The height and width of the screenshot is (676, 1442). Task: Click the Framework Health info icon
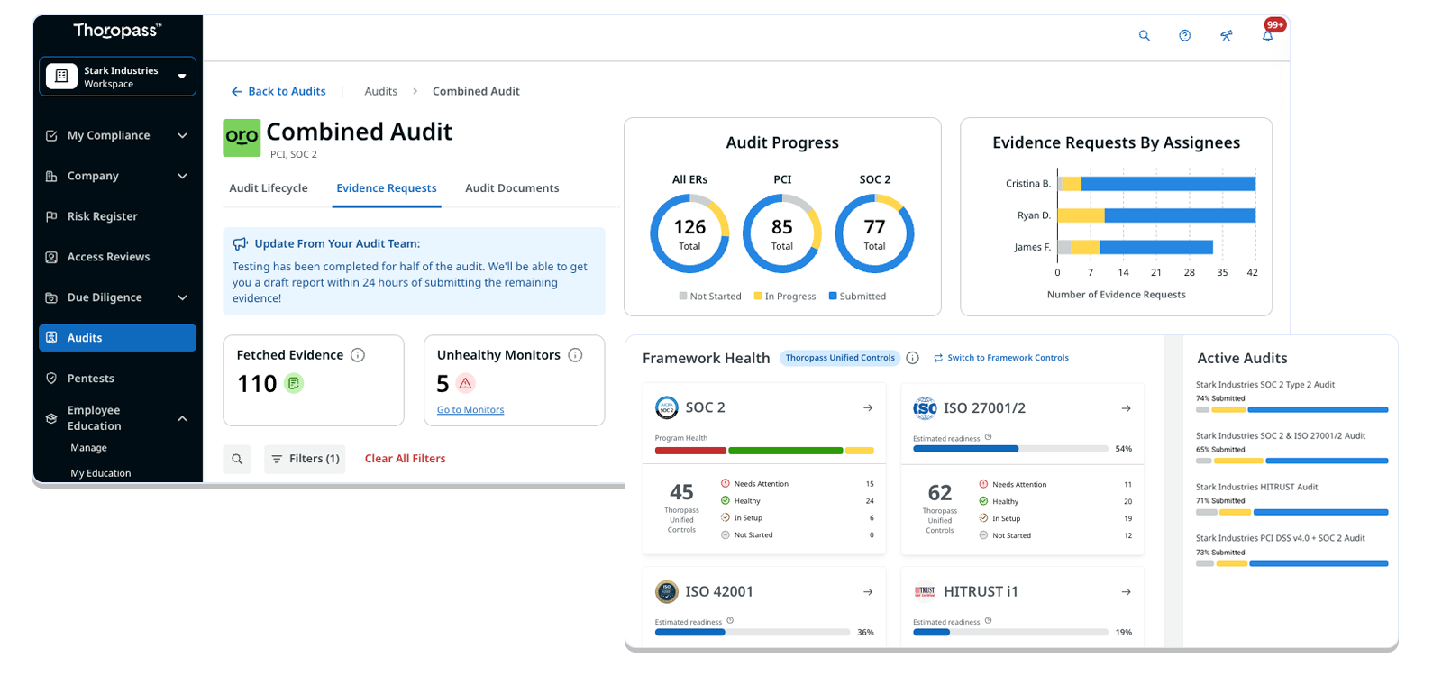(x=912, y=358)
